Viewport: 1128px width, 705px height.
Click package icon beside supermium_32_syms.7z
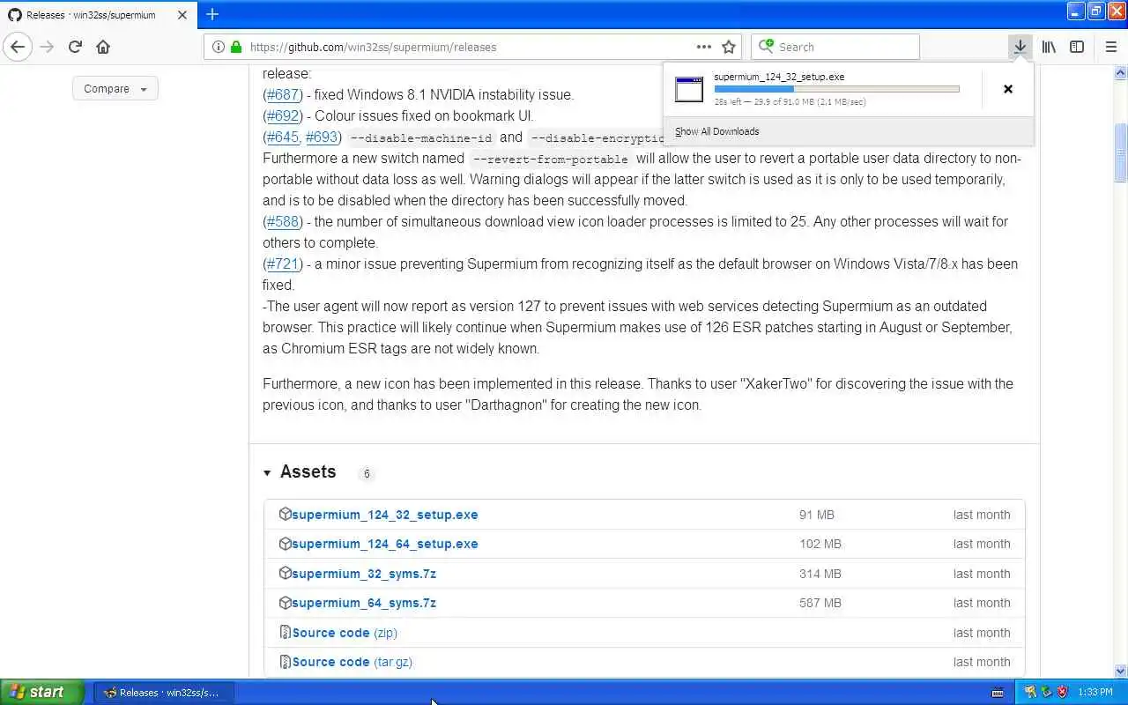[285, 573]
